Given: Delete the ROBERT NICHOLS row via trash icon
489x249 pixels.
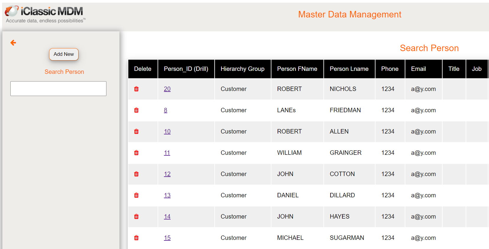Looking at the screenshot, I should point(136,89).
